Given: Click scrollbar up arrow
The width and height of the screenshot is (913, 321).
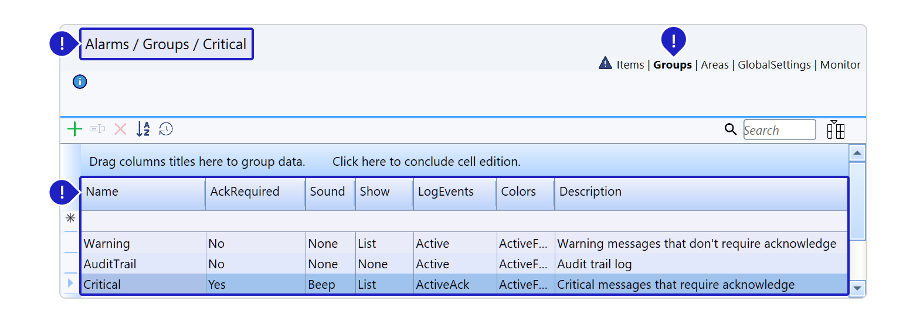Looking at the screenshot, I should pos(857,153).
